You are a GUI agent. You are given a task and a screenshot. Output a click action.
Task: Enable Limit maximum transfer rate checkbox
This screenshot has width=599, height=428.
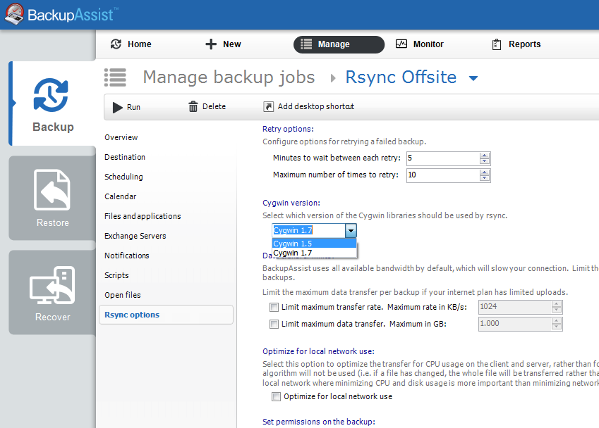point(274,307)
